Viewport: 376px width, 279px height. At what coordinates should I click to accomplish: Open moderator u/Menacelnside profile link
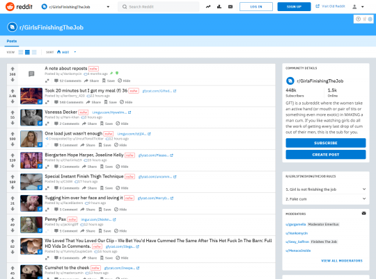298,251
